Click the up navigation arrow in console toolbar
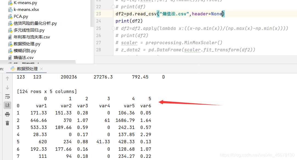Screen dimensions: 297x160 click(7, 78)
